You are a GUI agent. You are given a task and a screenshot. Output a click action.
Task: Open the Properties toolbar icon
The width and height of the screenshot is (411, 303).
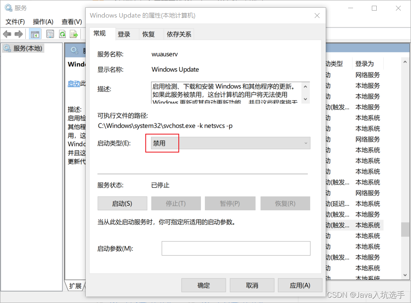[x=50, y=34]
